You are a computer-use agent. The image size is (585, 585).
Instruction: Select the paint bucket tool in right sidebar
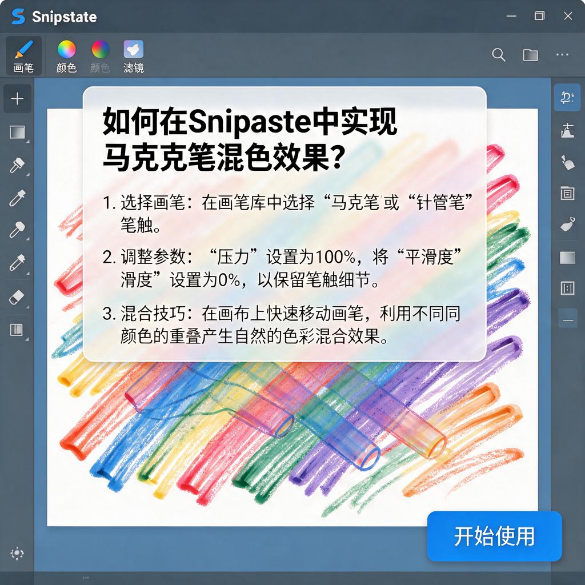coord(567,162)
